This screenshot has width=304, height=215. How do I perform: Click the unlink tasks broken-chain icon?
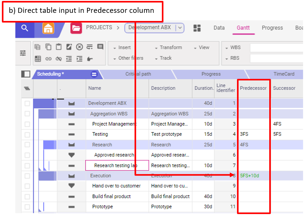pos(59,59)
